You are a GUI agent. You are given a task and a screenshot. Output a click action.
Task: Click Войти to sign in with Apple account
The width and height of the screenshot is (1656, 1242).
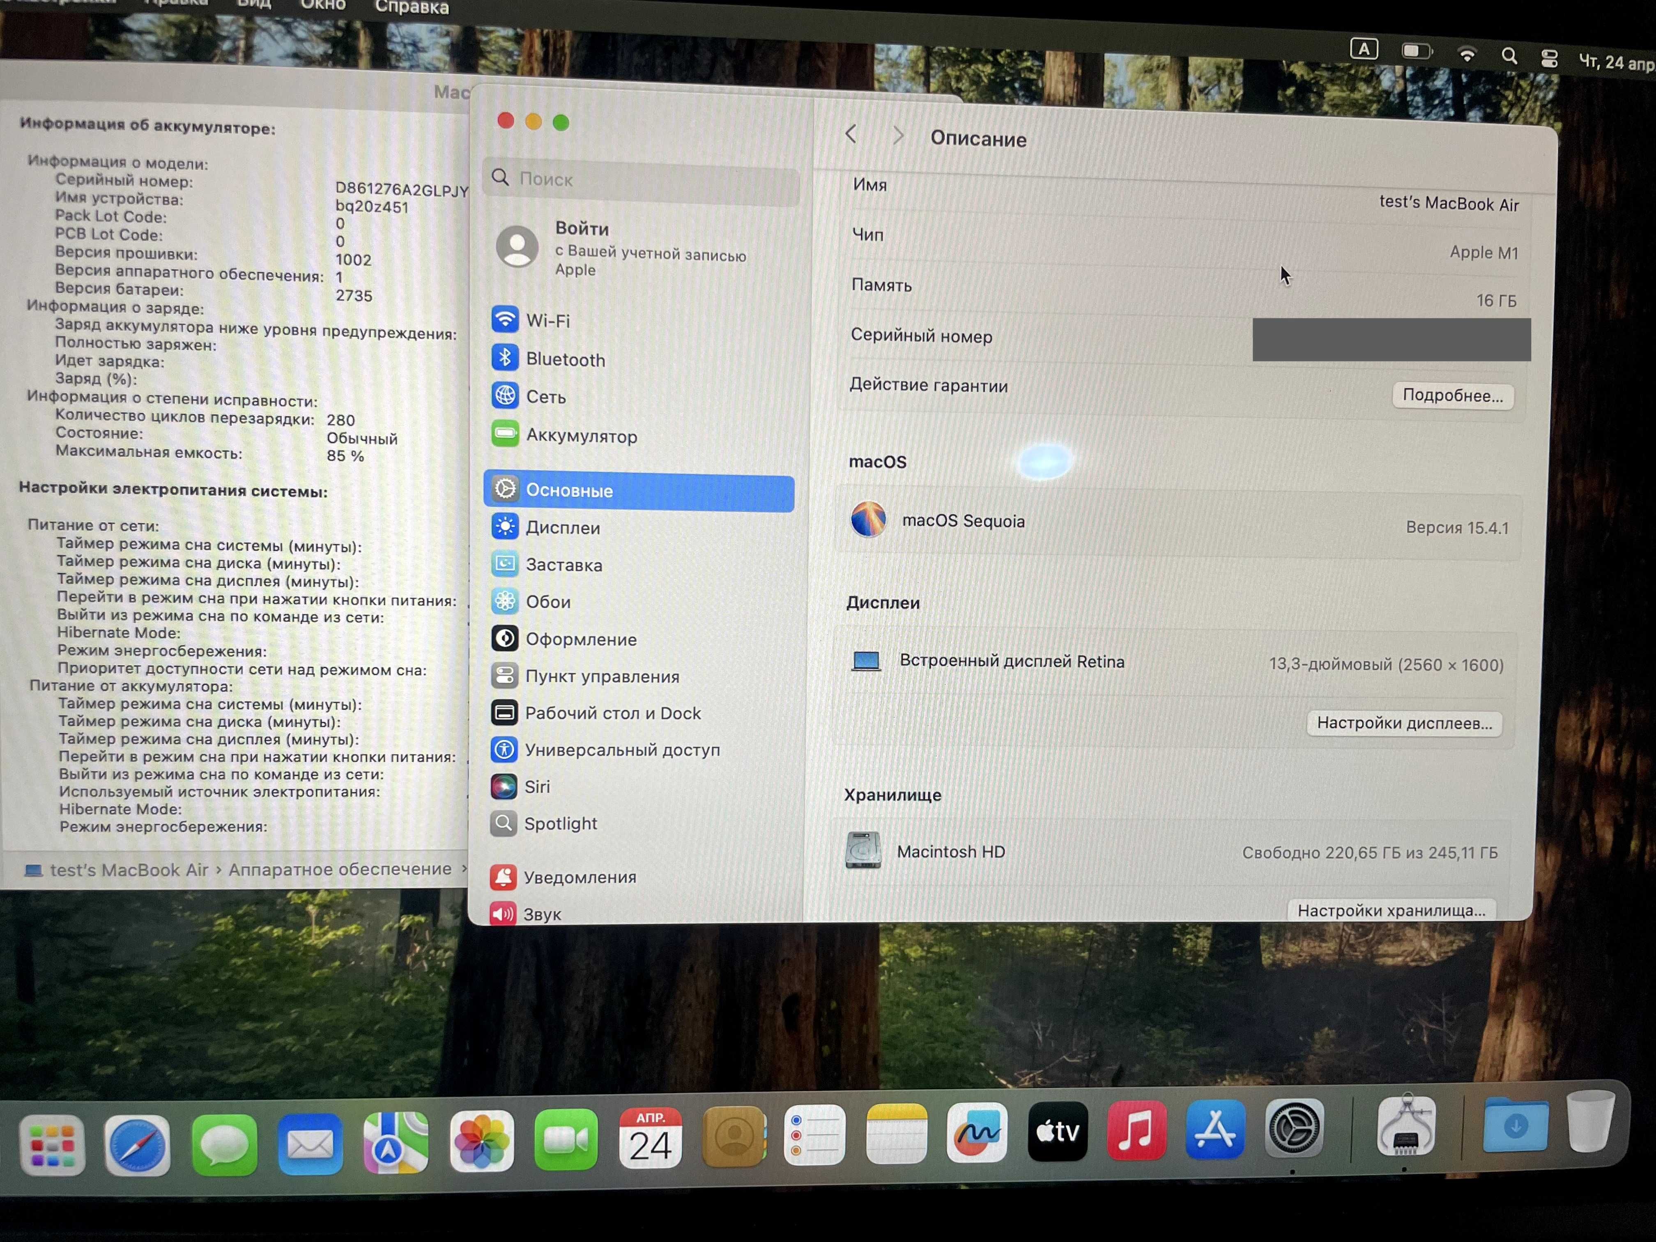pyautogui.click(x=582, y=228)
